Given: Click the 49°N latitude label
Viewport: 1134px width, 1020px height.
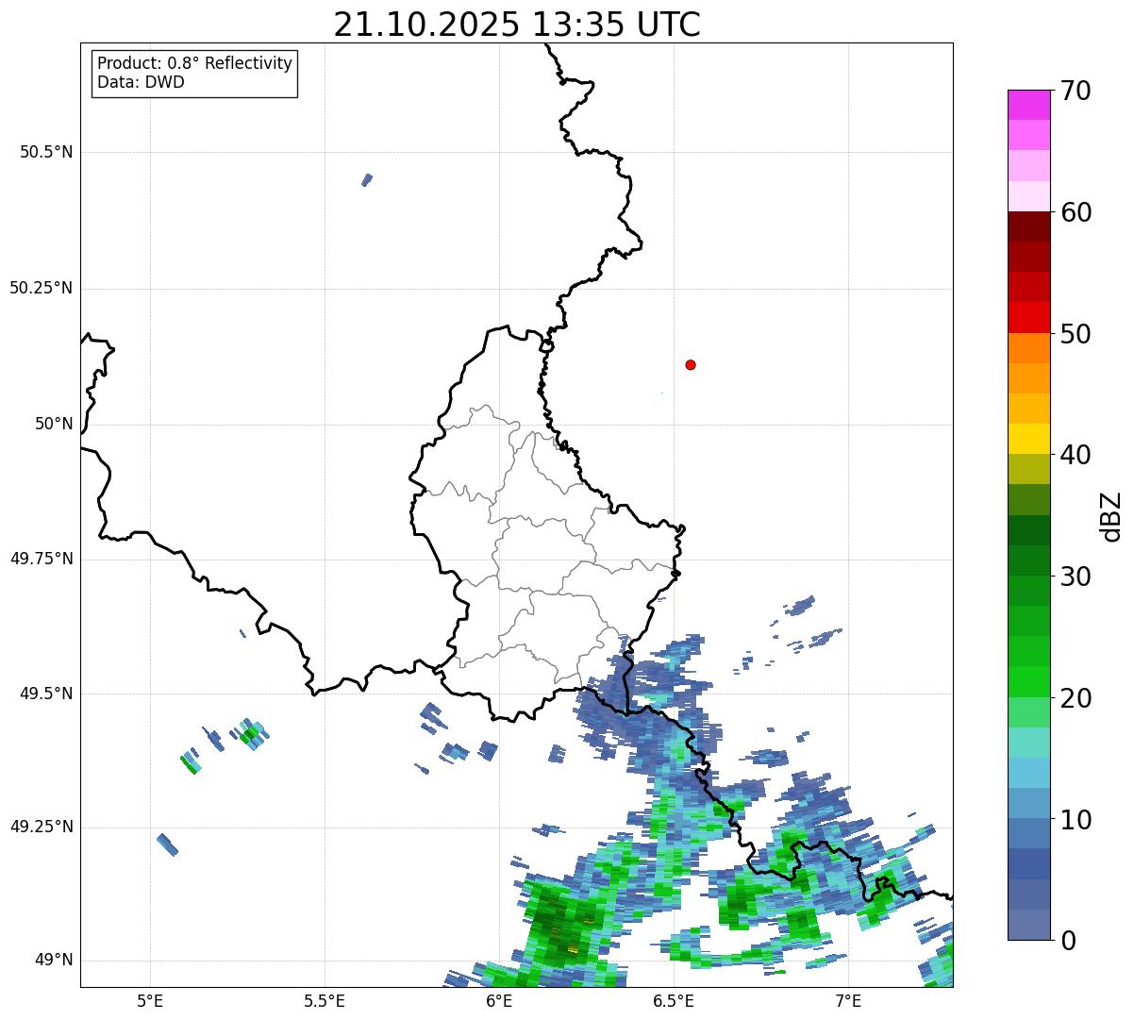Looking at the screenshot, I should pyautogui.click(x=54, y=961).
